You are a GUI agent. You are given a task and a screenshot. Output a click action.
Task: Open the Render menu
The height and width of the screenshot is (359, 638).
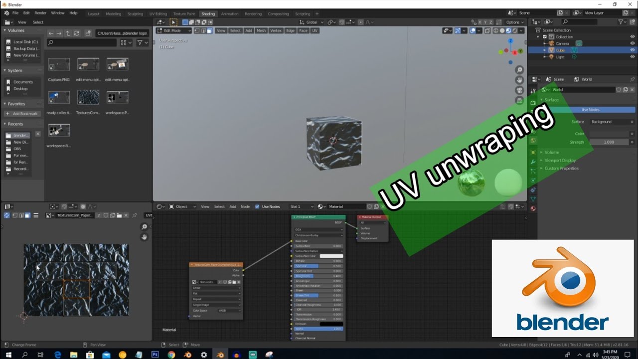40,13
